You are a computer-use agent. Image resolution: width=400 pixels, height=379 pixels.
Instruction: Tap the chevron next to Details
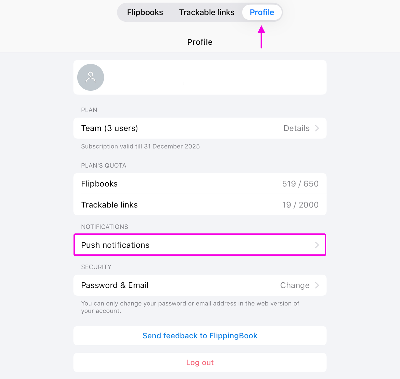[317, 128]
